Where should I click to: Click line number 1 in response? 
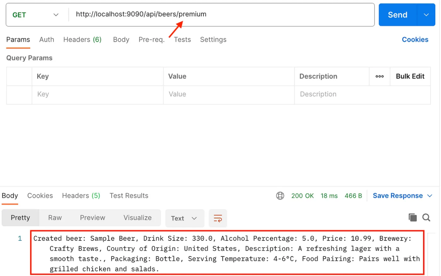click(x=20, y=238)
